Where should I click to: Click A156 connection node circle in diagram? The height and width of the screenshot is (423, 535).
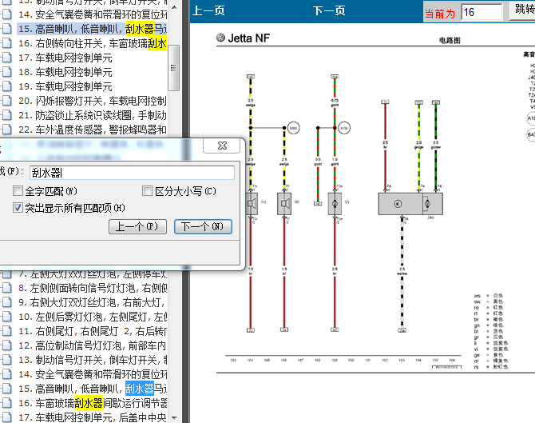click(x=344, y=128)
